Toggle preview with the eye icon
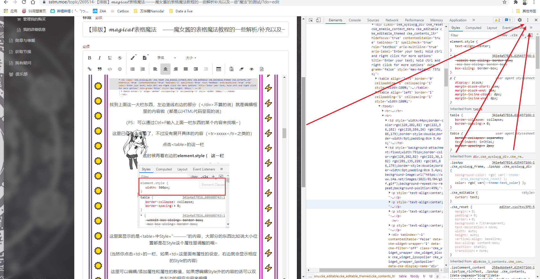The image size is (540, 279). point(252,69)
